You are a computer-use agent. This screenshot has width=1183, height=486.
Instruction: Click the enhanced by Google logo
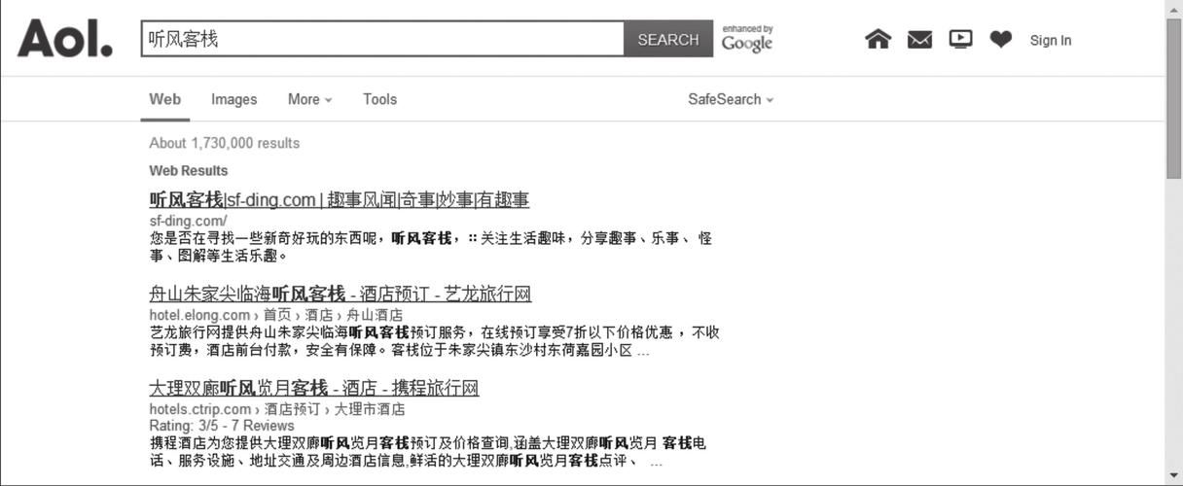747,39
